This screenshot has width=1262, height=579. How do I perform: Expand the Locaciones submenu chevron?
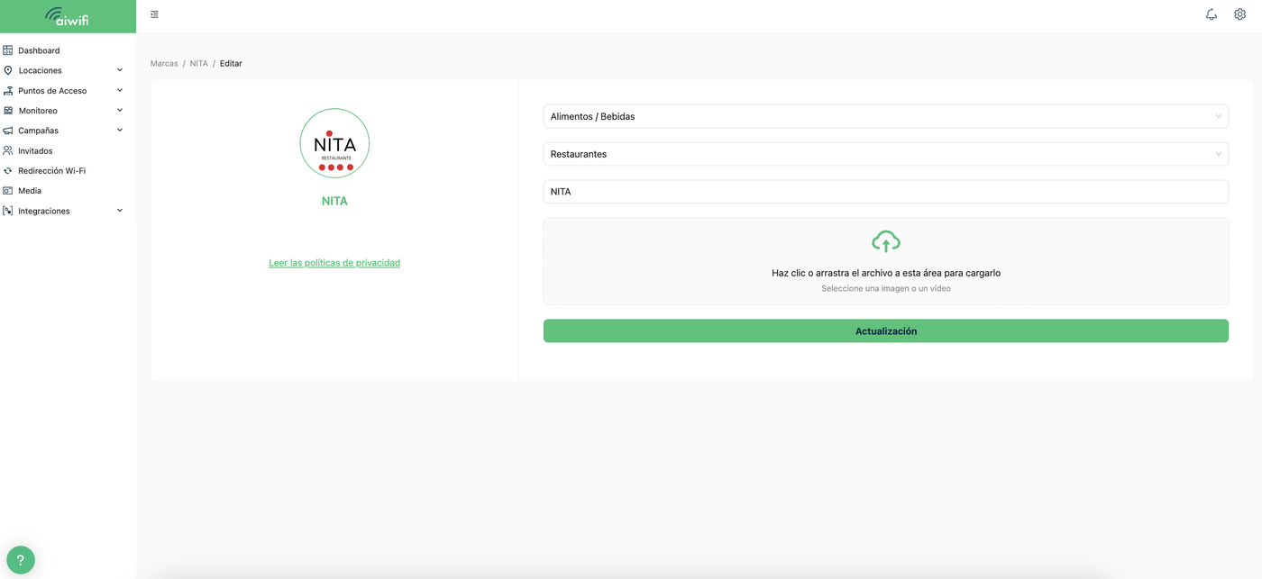pyautogui.click(x=120, y=70)
